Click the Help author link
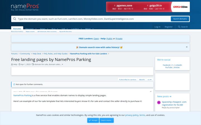This screenshot has width=201, height=125. click(15, 64)
